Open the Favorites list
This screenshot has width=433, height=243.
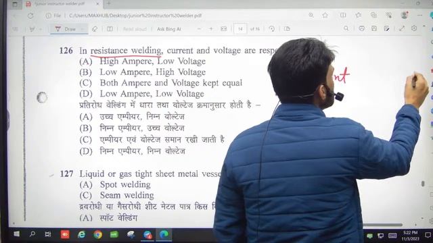[x=358, y=15]
